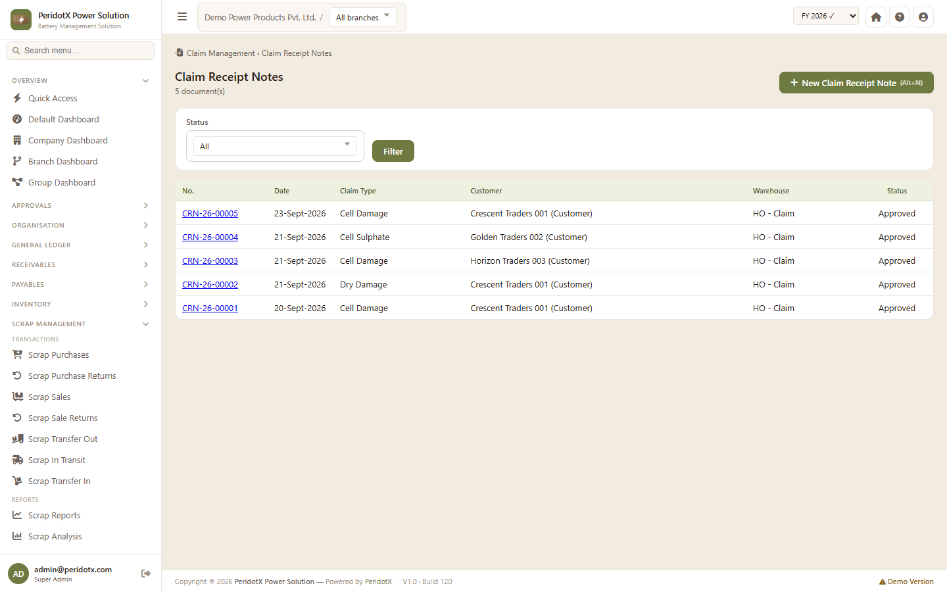Open the user account profile icon
Screen dimensions: 947x592
923,17
